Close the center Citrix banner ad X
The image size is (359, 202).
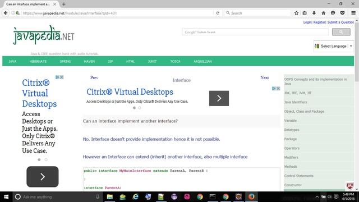tap(278, 89)
